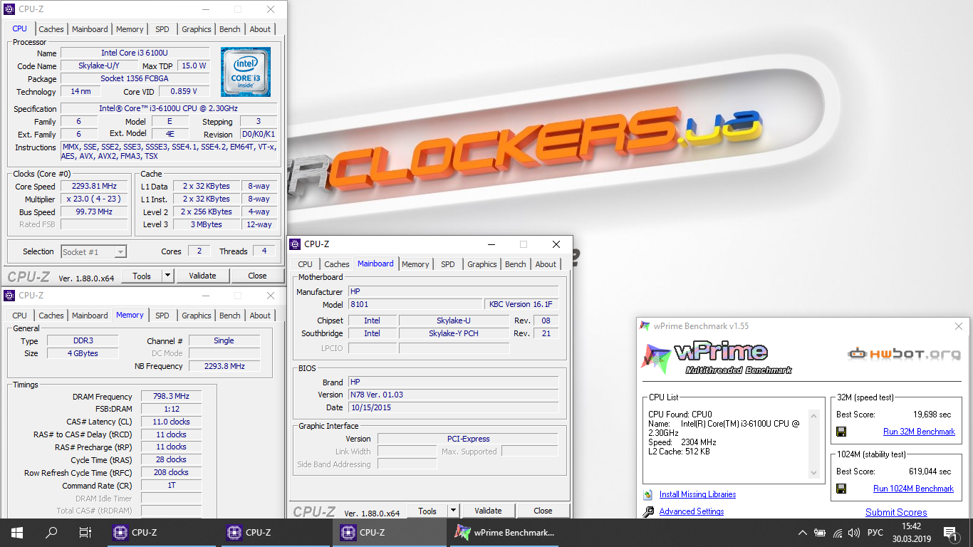Activate the second CPU-Z taskbar button
Viewport: 973px width, 547px height.
[x=277, y=532]
